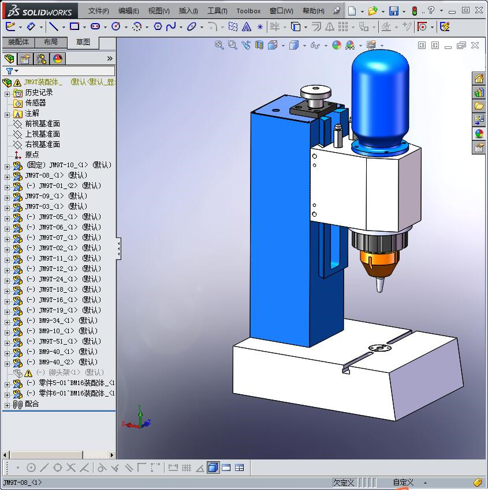Toggle the midpoint snap

pos(44,468)
